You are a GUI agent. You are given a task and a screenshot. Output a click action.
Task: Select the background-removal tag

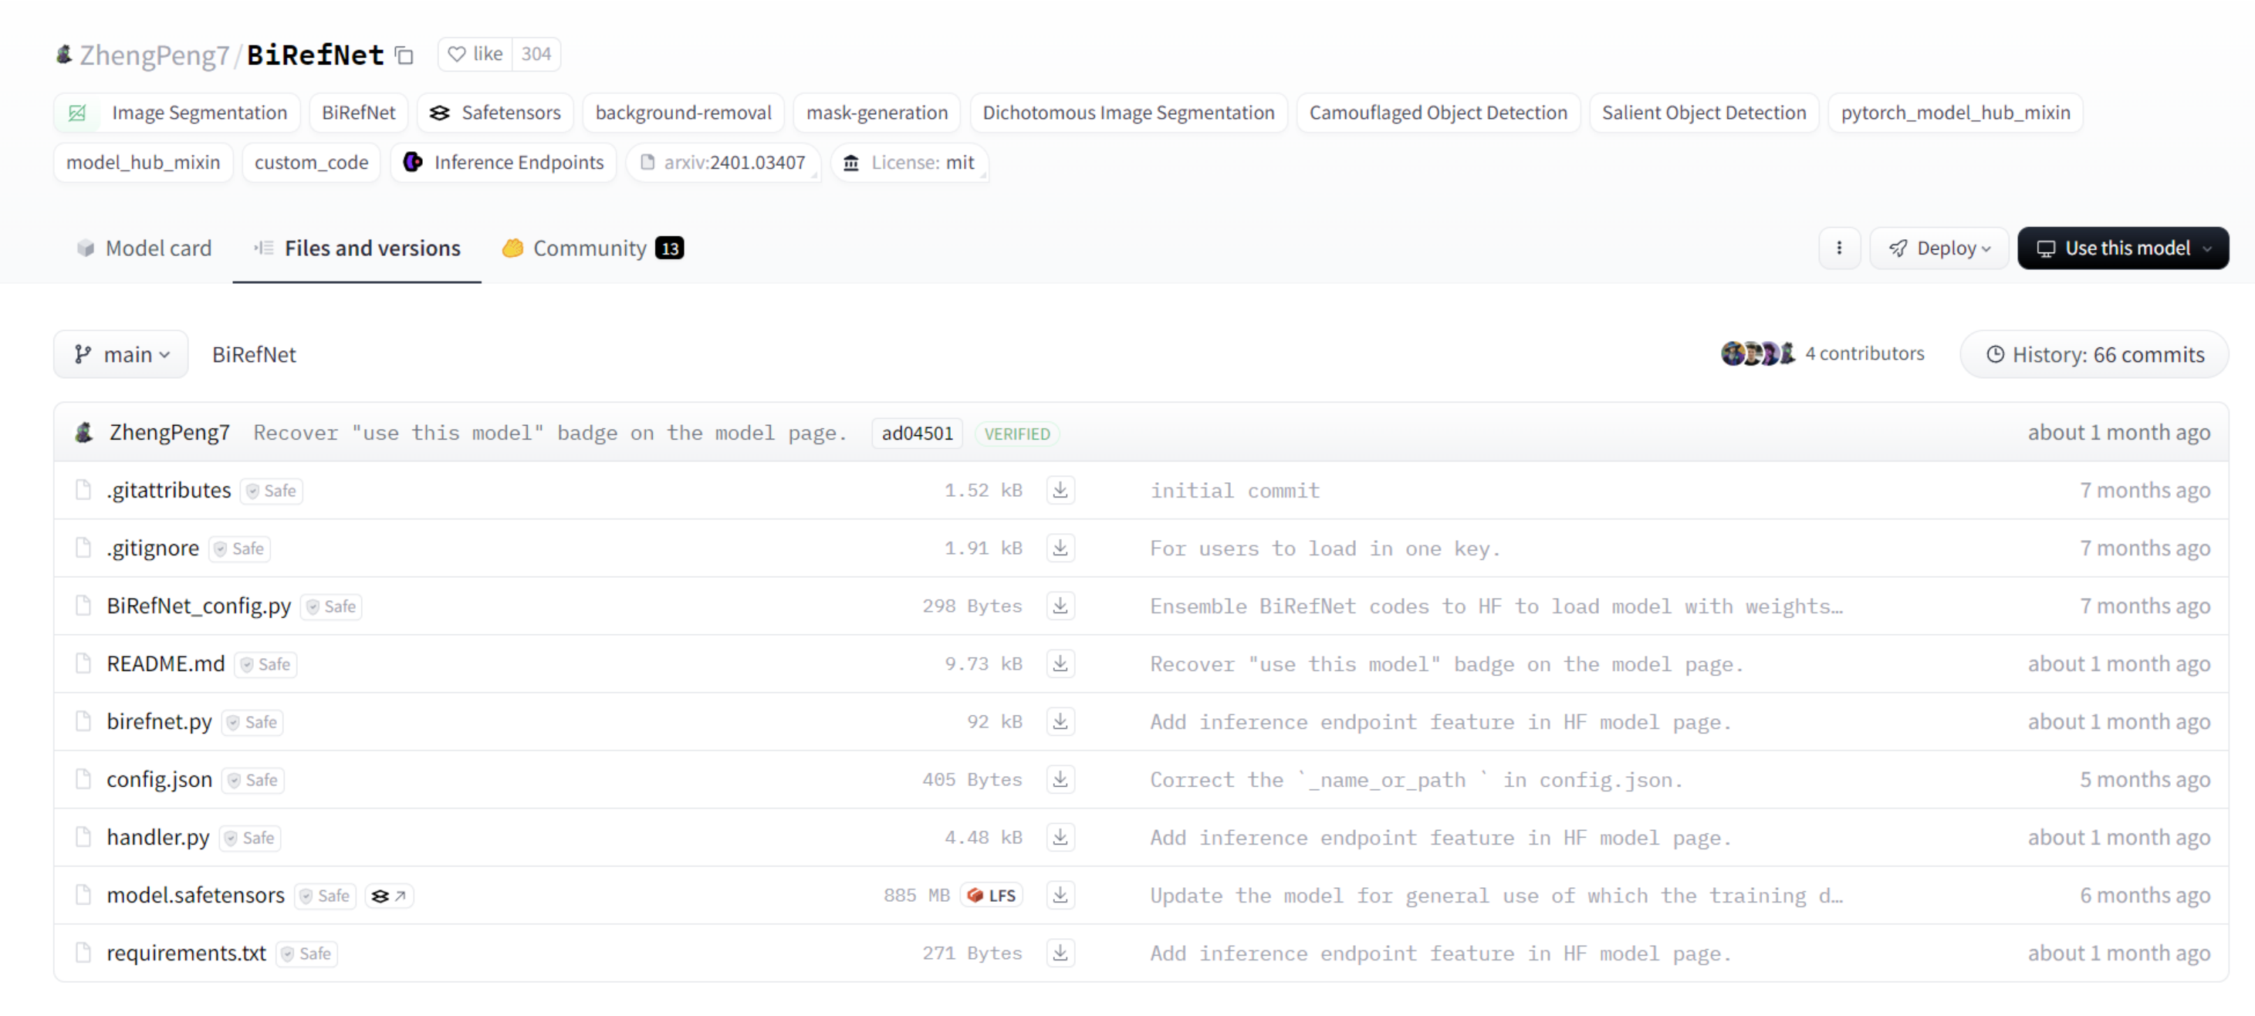(x=683, y=113)
